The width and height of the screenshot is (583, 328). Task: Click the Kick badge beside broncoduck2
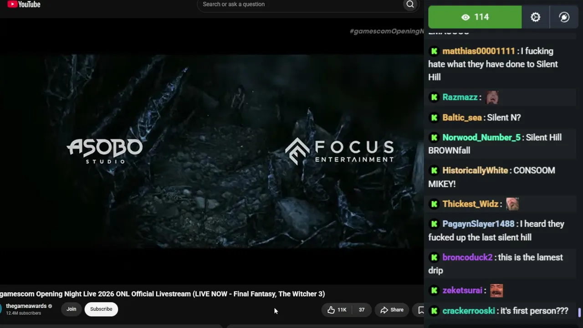point(434,257)
